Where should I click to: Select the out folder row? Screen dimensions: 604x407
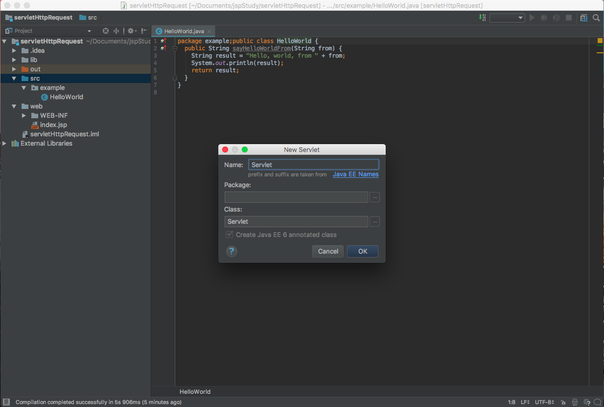coord(75,69)
